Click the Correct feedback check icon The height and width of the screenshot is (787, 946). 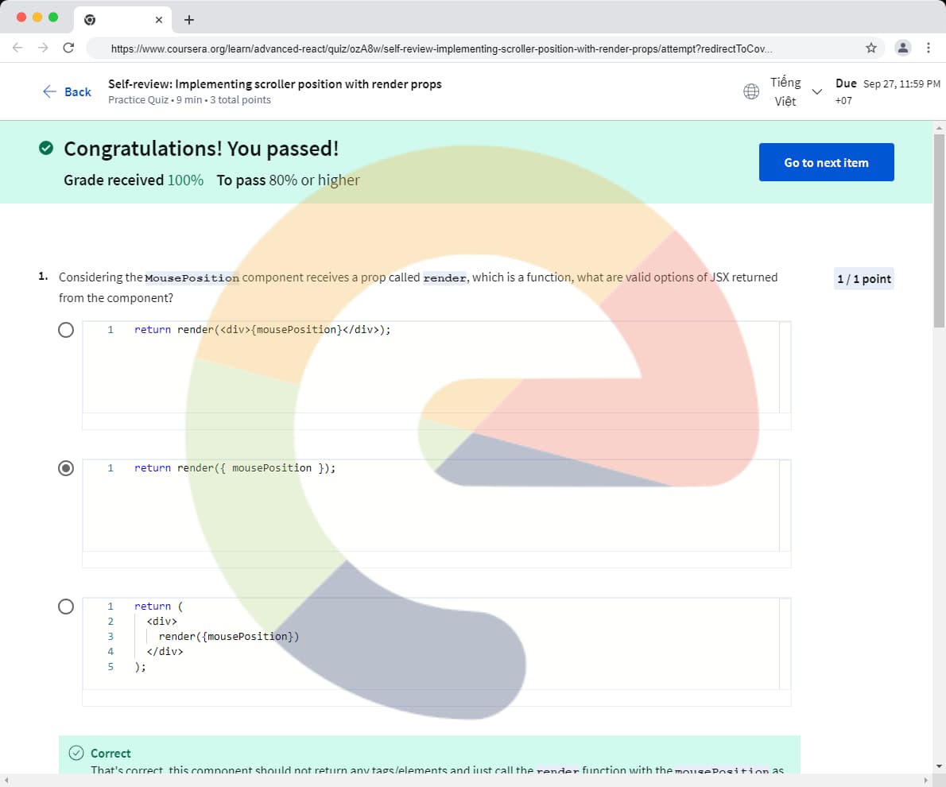point(76,753)
